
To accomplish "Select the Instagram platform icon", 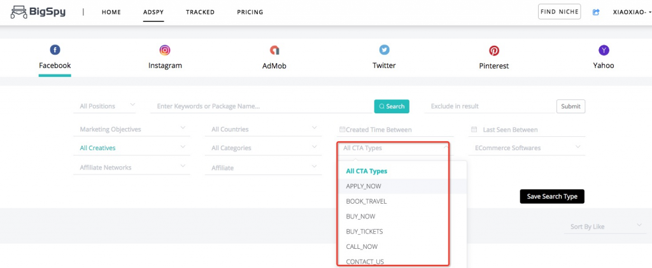I will 165,50.
